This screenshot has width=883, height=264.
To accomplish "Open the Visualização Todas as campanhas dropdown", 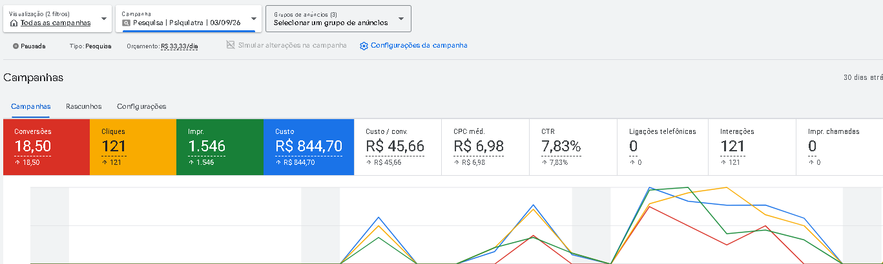I will tap(57, 19).
